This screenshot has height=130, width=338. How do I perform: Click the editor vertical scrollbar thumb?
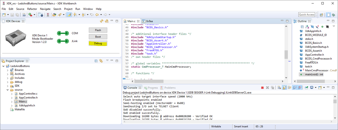tap(286, 55)
